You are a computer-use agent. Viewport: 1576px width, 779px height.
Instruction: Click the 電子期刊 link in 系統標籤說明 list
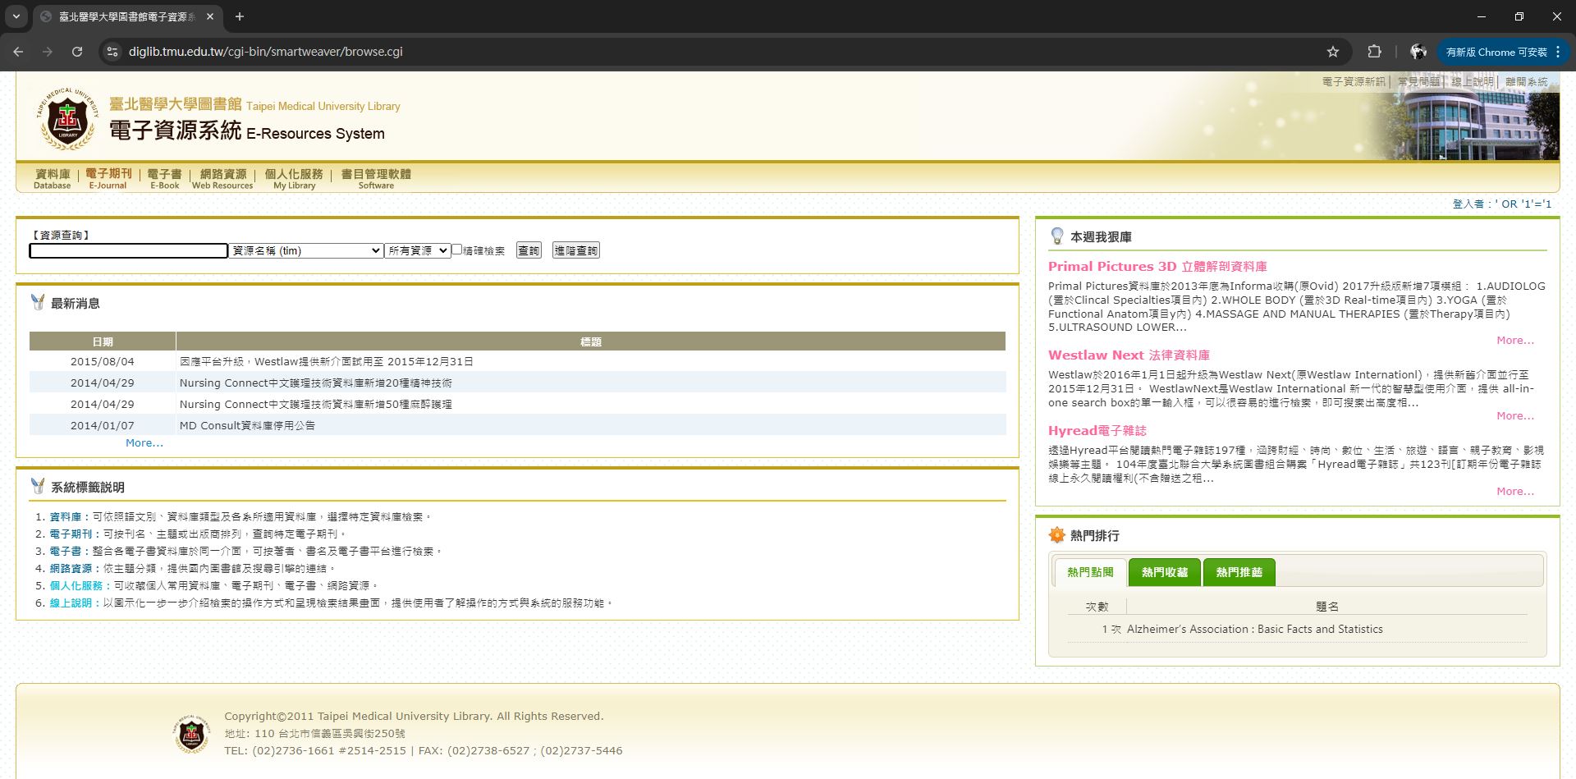[71, 534]
